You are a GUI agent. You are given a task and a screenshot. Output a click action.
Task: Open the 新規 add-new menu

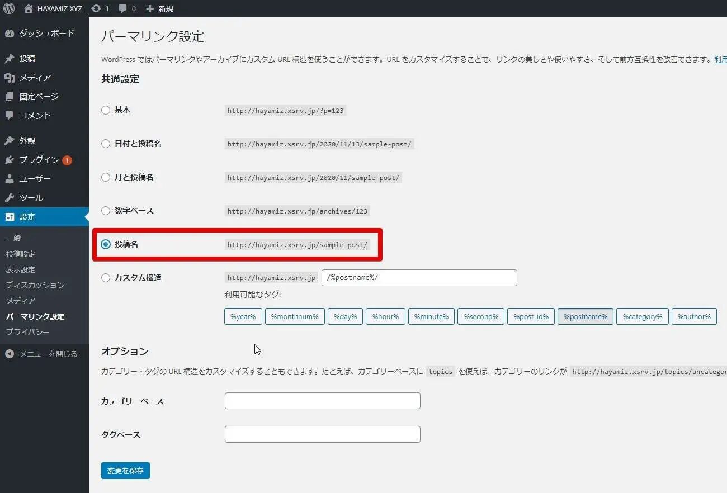pyautogui.click(x=159, y=8)
